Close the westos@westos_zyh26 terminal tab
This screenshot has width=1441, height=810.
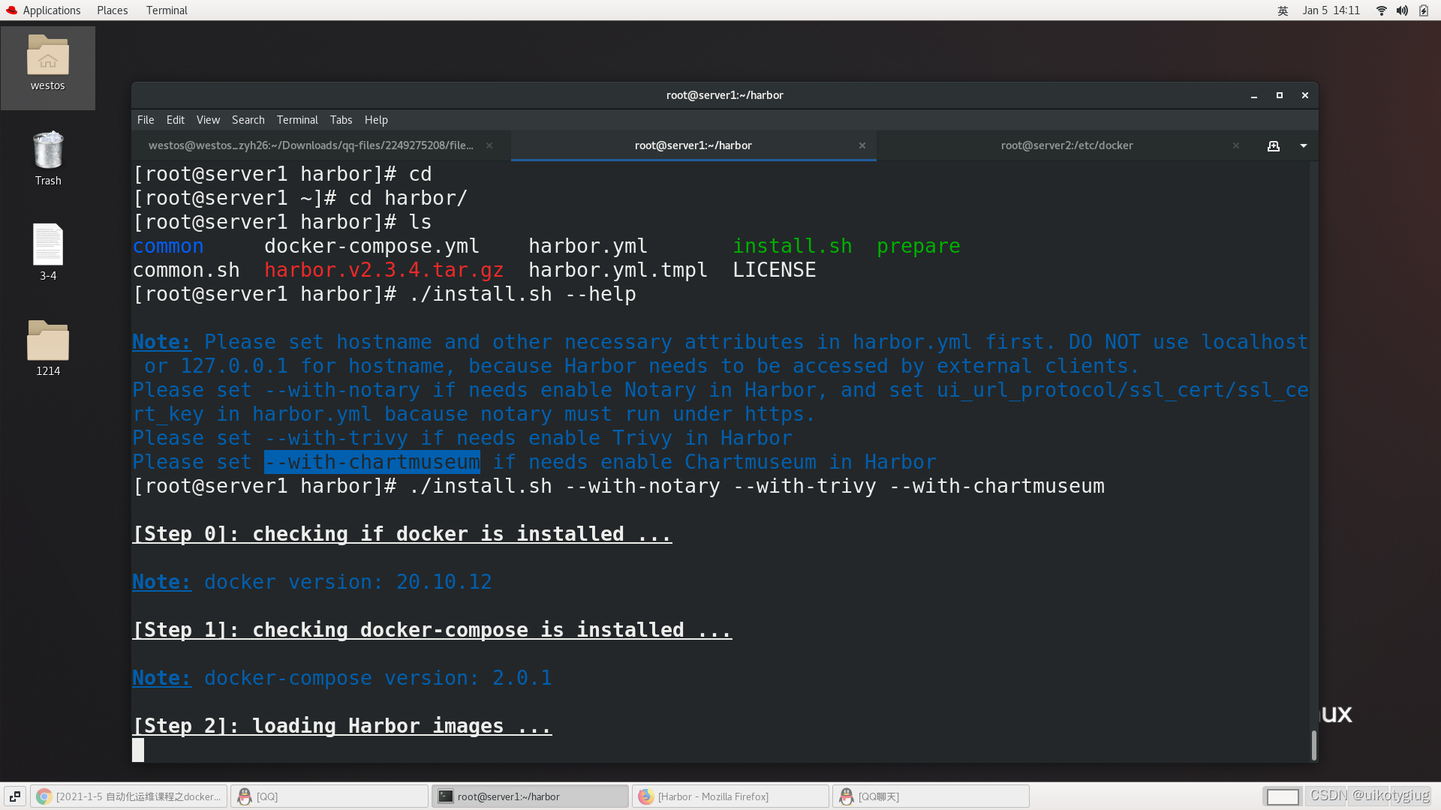pyautogui.click(x=489, y=145)
